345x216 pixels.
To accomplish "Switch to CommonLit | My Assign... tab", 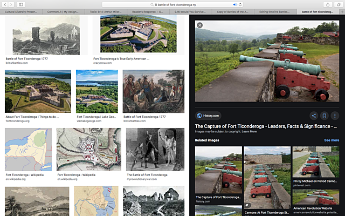I will pyautogui.click(x=64, y=12).
